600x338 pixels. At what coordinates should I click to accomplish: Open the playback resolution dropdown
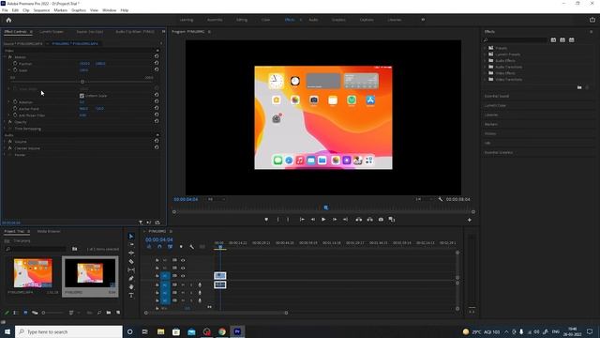point(425,199)
